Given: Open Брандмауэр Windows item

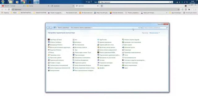Looking at the screenshot, I should (x=55, y=45).
